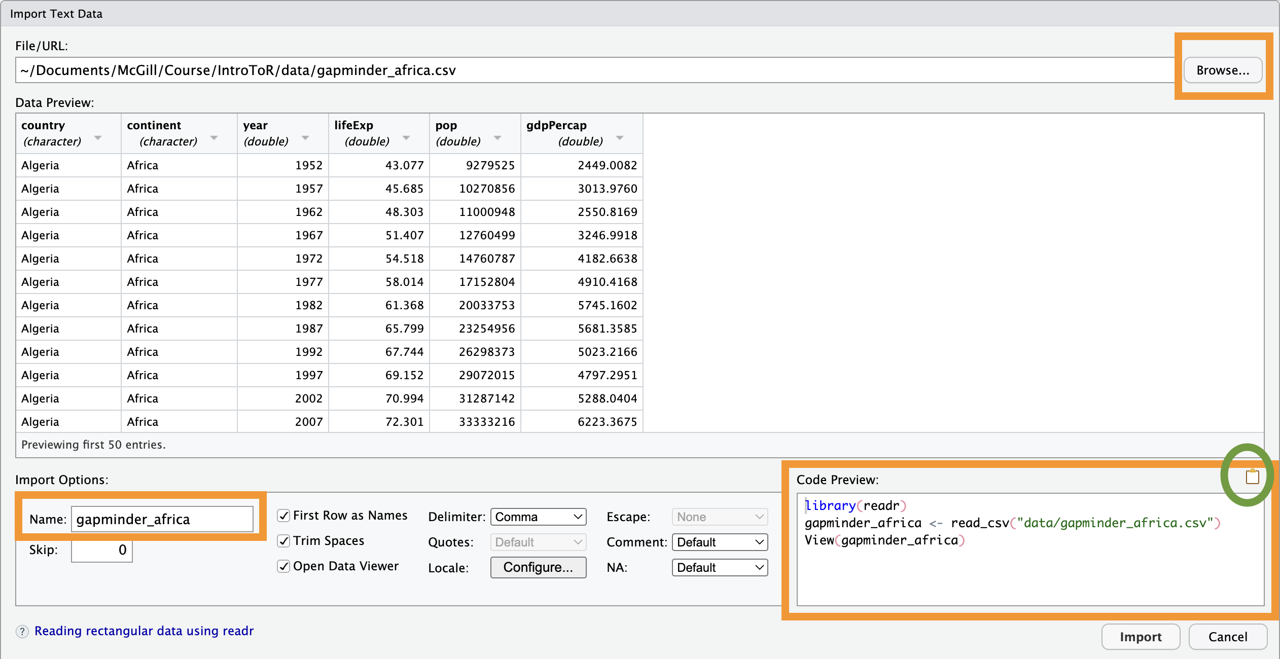The height and width of the screenshot is (659, 1280).
Task: Open the Comment dropdown
Action: [x=720, y=542]
